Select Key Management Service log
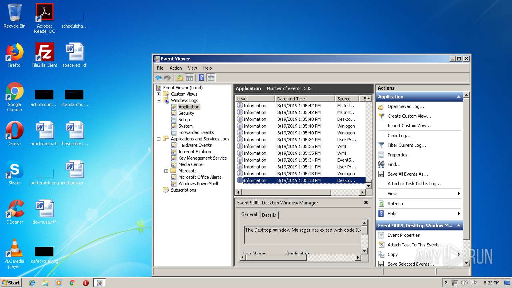This screenshot has width=512, height=288. click(202, 158)
